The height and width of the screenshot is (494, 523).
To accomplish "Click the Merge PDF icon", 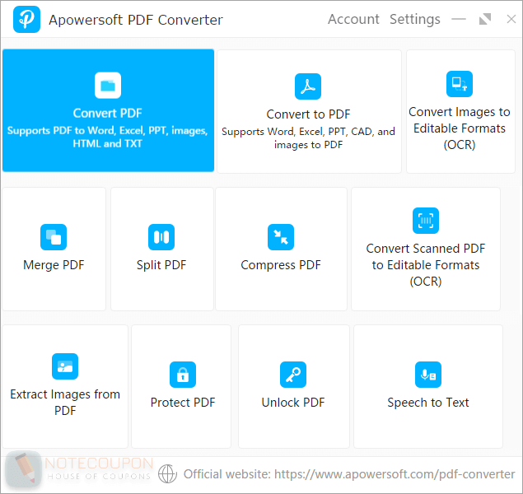I will (x=54, y=237).
